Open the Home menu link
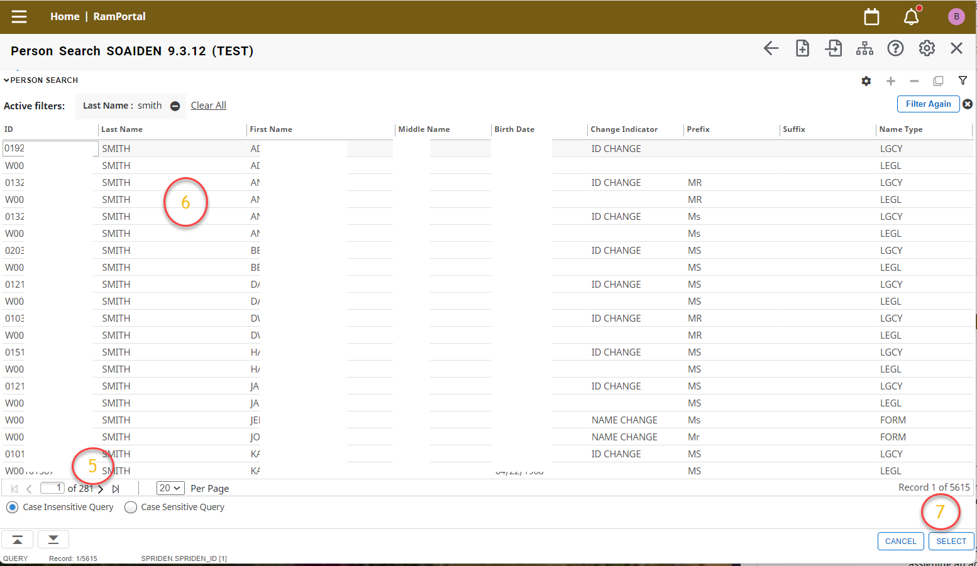Image resolution: width=977 pixels, height=566 pixels. click(65, 16)
